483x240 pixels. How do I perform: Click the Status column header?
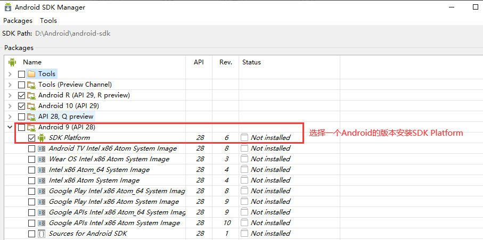pos(251,62)
